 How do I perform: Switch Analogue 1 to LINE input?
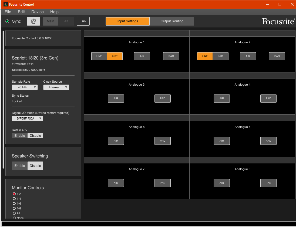(x=99, y=56)
